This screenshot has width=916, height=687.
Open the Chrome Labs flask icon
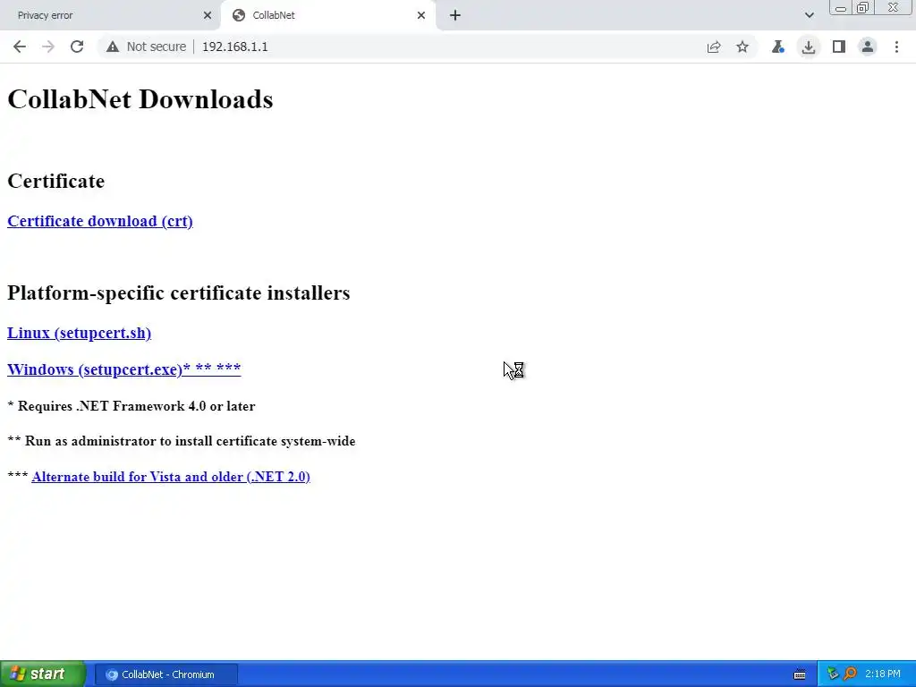[777, 47]
